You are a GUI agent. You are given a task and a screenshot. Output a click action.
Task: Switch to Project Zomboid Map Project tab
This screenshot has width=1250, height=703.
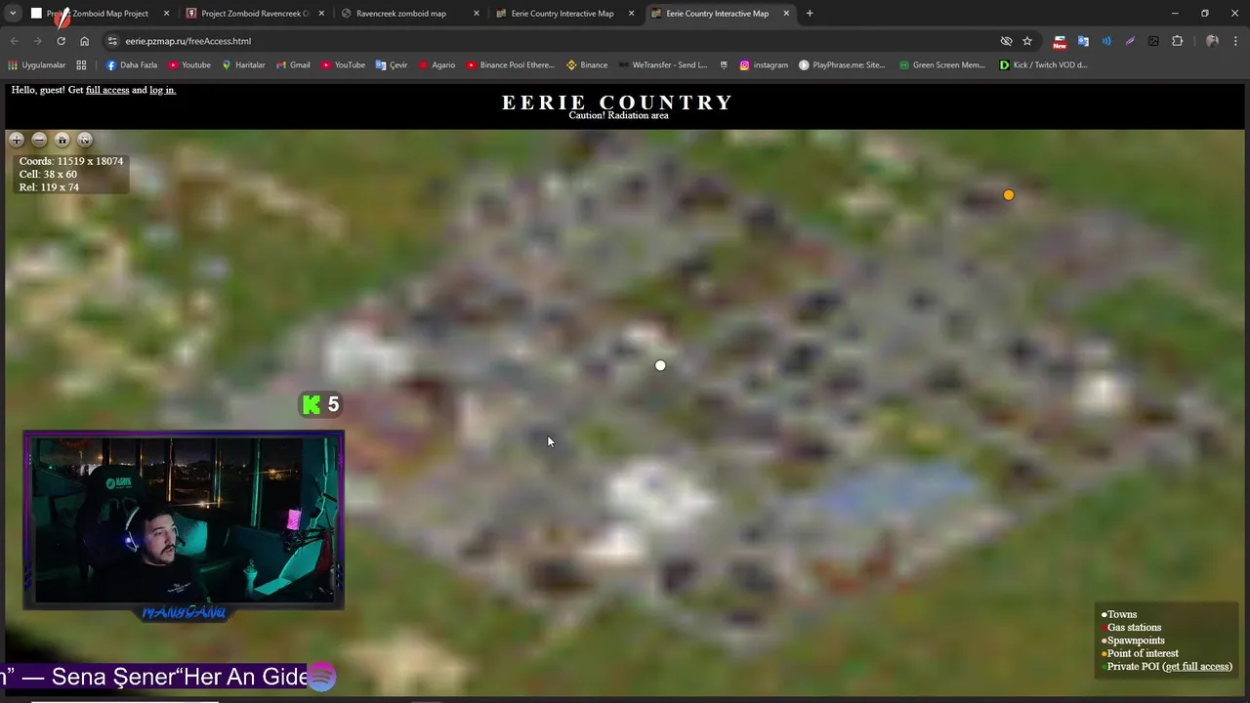click(x=101, y=14)
